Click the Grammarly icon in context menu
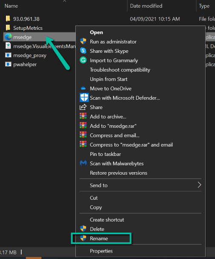215x259 pixels. pyautogui.click(x=83, y=60)
